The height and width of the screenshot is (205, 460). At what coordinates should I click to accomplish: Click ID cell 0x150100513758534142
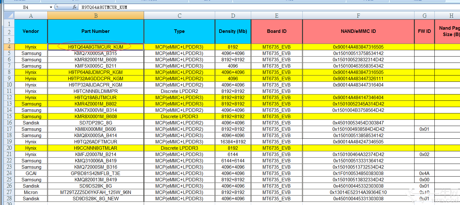click(x=358, y=53)
